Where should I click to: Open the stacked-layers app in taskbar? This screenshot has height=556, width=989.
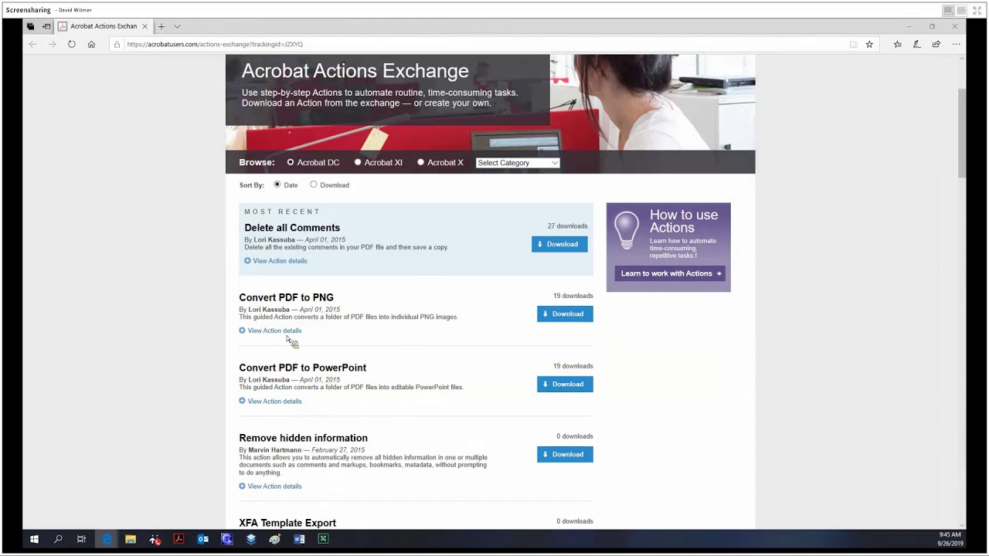coord(251,539)
